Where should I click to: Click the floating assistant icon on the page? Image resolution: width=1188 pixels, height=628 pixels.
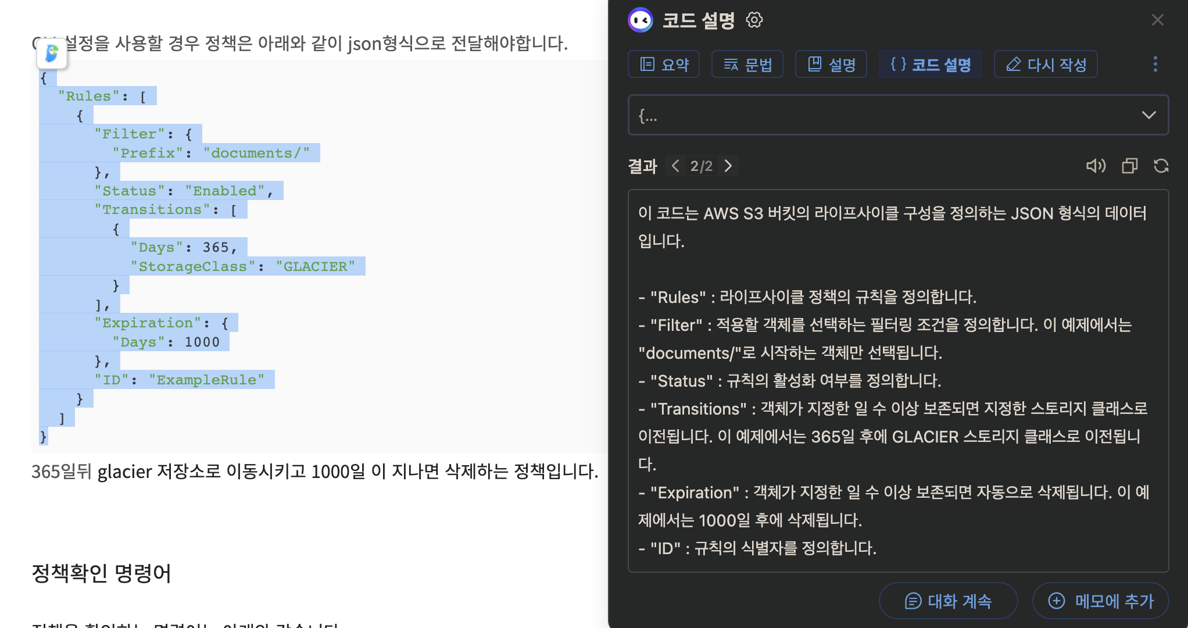point(52,53)
